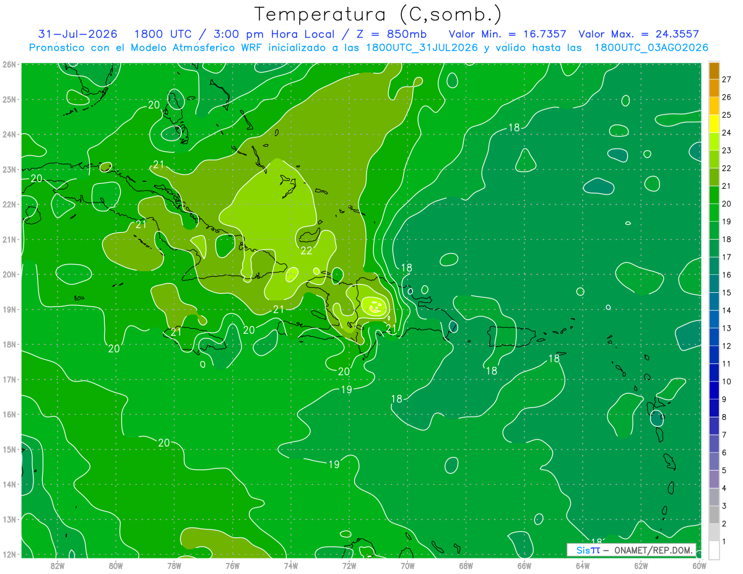Click the legend value "25" on the color scale
Viewport: 743px width, 574px height.
(x=727, y=115)
